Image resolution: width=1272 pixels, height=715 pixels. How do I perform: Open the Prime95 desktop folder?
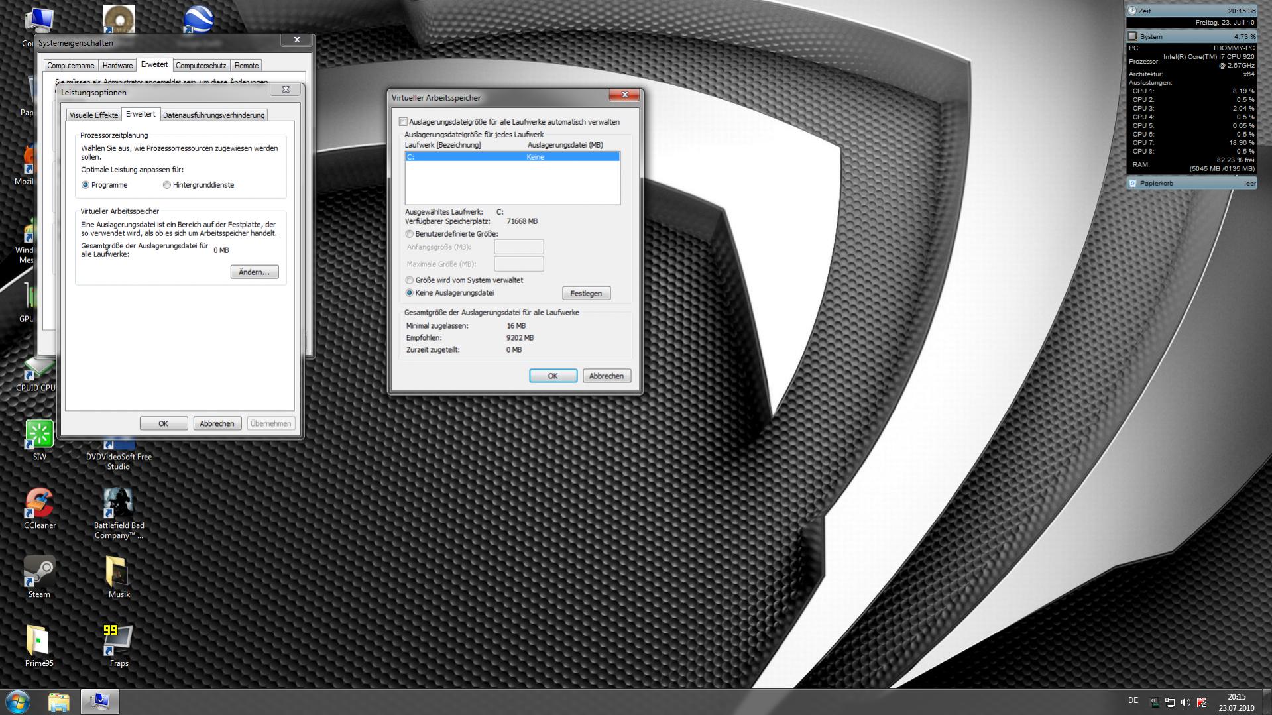(39, 647)
